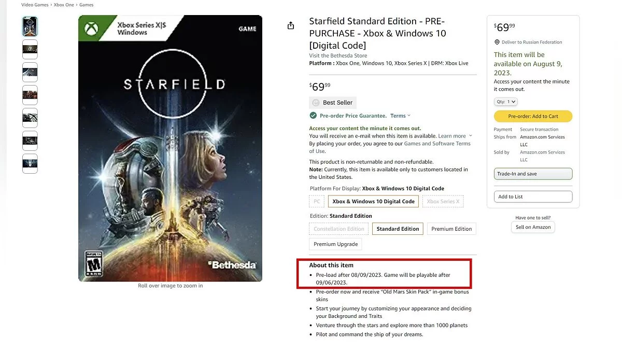The height and width of the screenshot is (350, 622).
Task: Open the Add to List dropdown
Action: coord(533,197)
